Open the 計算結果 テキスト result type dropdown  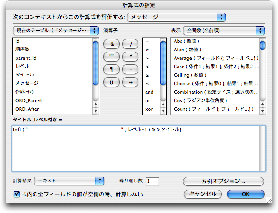69,181
